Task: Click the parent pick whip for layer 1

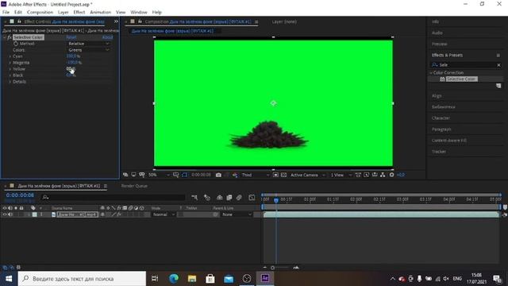Action: point(215,214)
